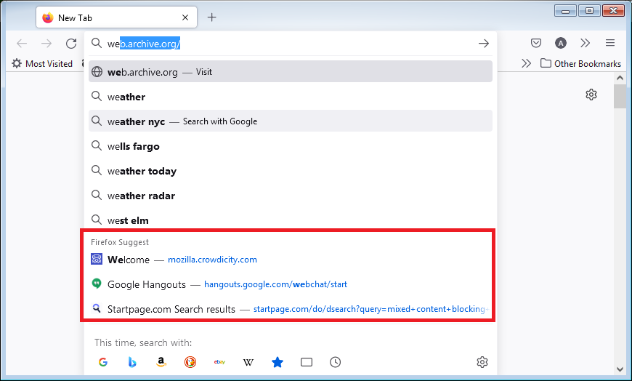This screenshot has height=381, width=632.
Task: Search bookmarks using the star icon
Action: click(277, 362)
